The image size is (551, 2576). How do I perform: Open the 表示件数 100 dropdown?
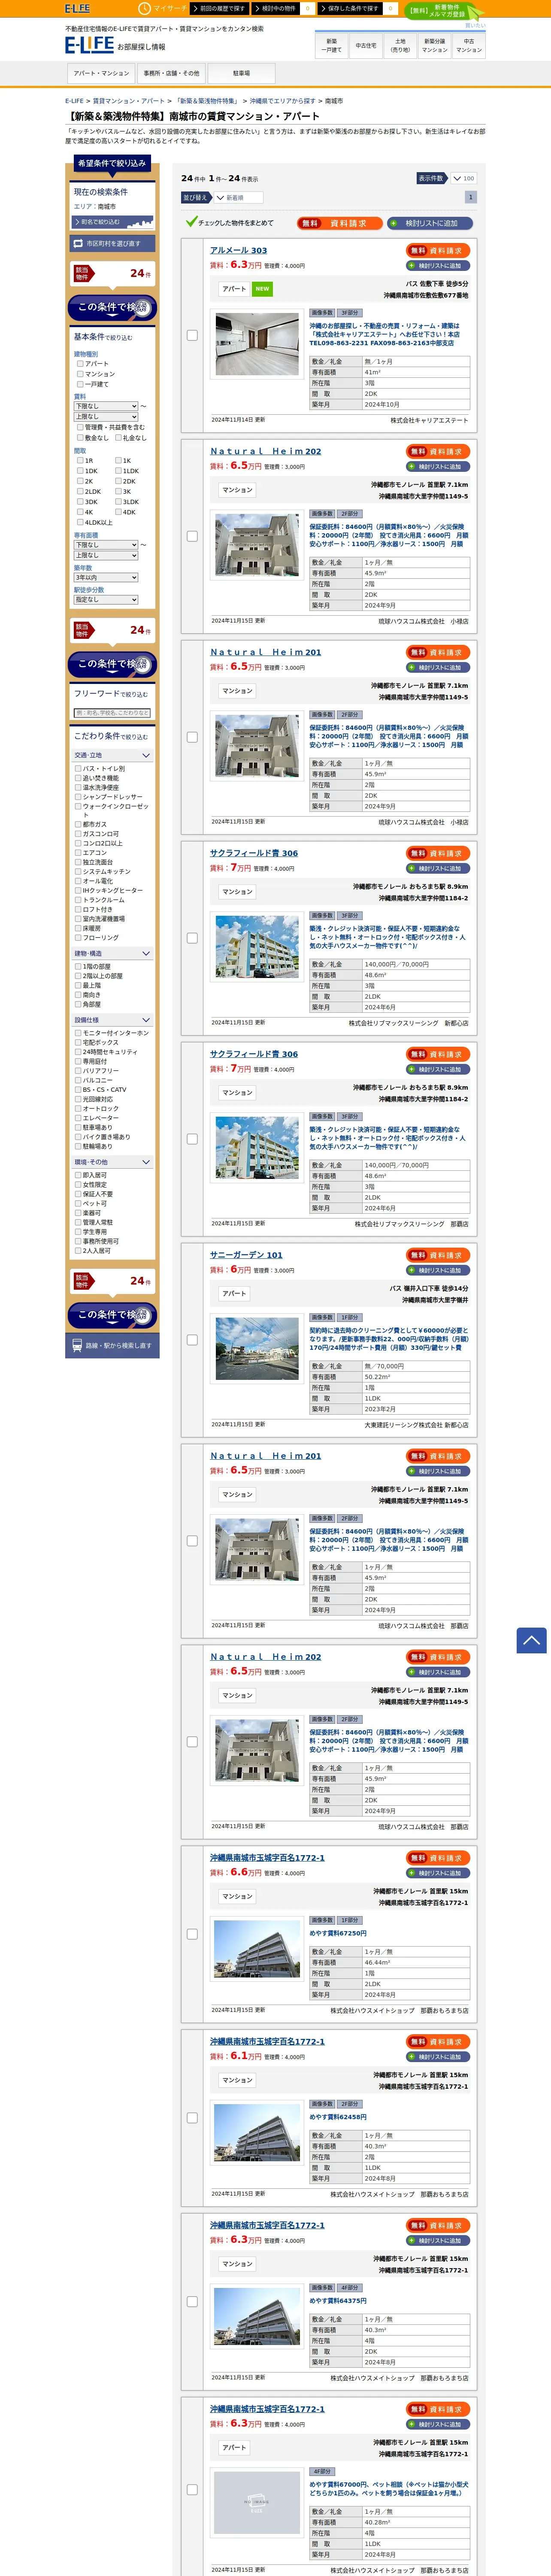point(463,179)
